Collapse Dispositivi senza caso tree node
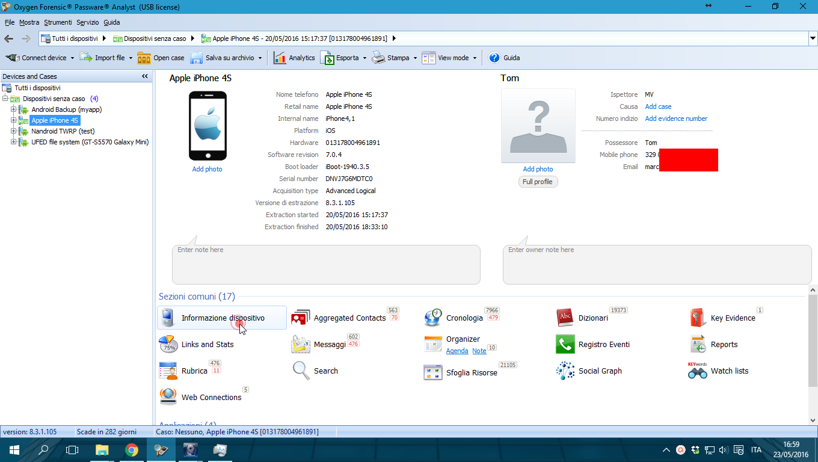Viewport: 818px width, 462px height. tap(5, 99)
